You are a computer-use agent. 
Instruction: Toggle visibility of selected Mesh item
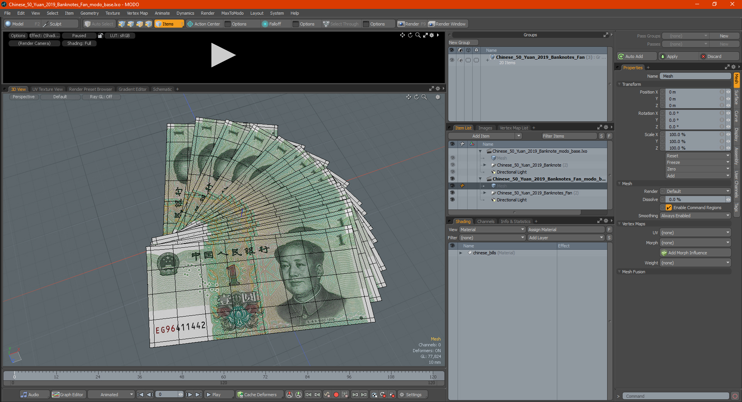(452, 186)
